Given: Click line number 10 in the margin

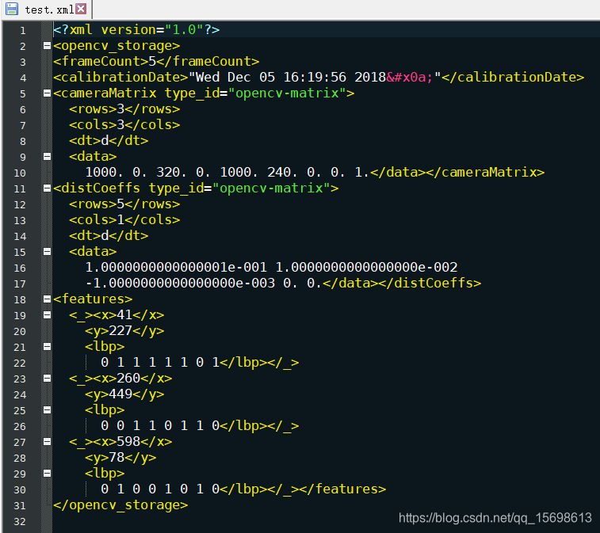Looking at the screenshot, I should (x=20, y=173).
